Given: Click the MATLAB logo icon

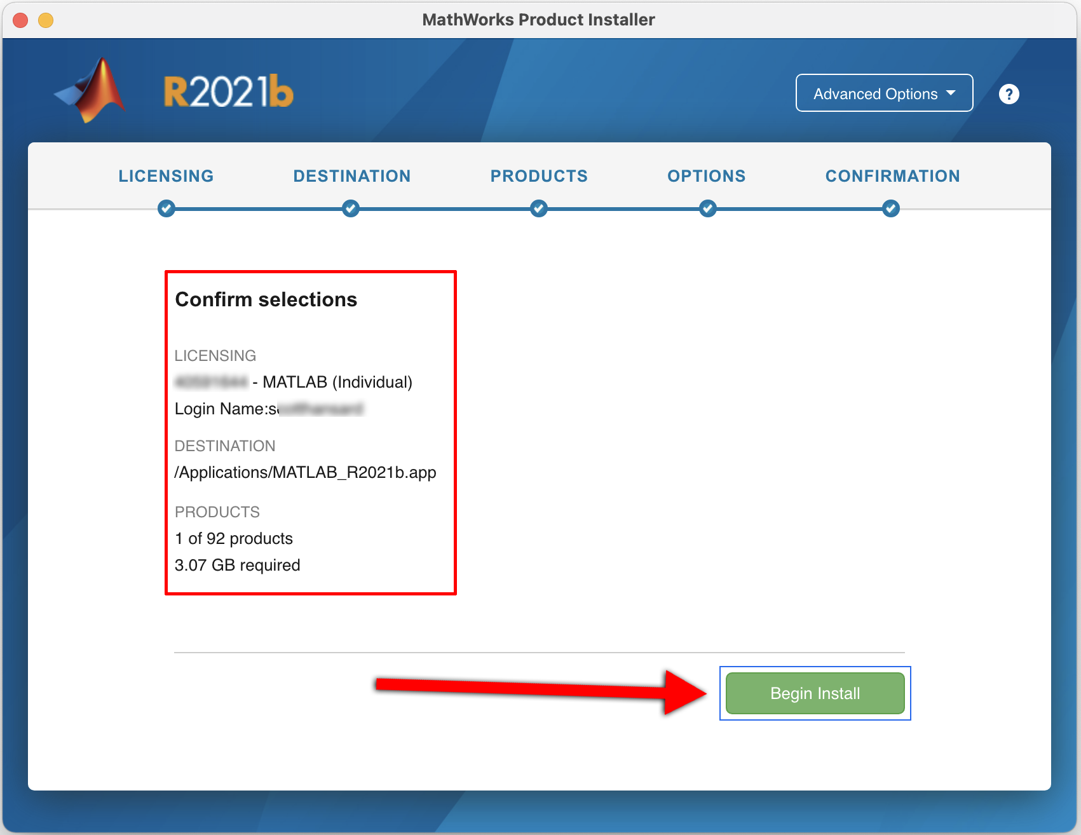Looking at the screenshot, I should pyautogui.click(x=90, y=90).
